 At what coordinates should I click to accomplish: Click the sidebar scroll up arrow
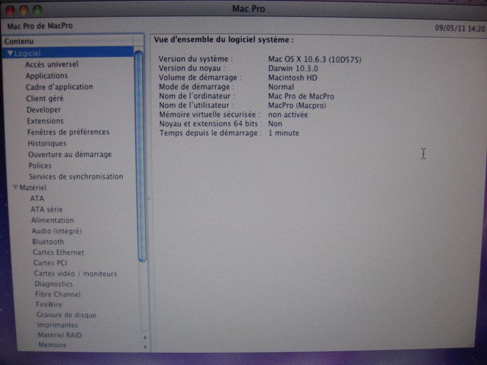[x=145, y=337]
